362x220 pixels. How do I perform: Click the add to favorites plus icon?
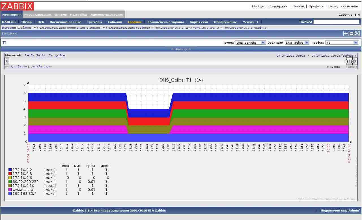(x=346, y=33)
